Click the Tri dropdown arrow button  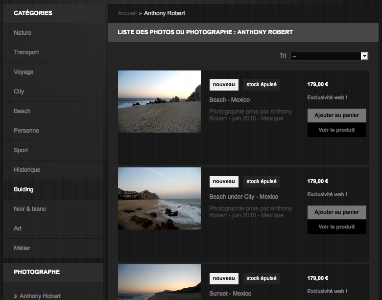pyautogui.click(x=364, y=56)
